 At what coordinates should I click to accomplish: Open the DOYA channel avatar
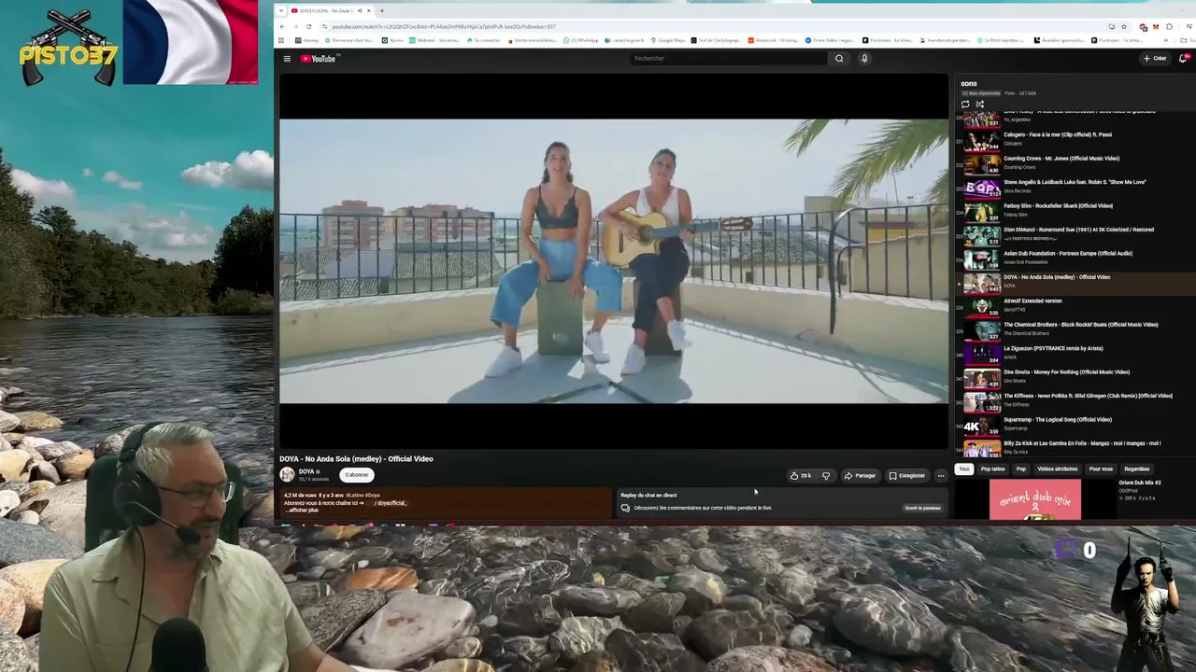click(x=287, y=475)
